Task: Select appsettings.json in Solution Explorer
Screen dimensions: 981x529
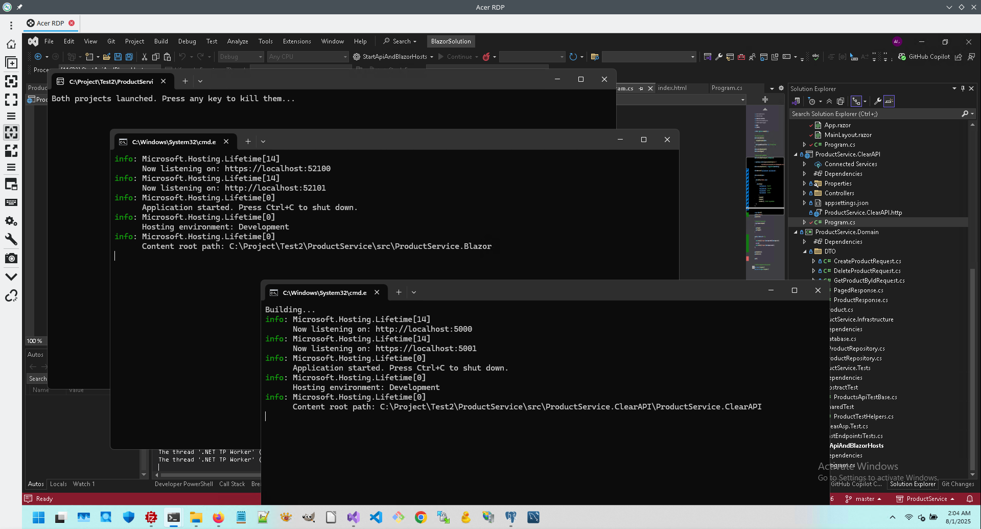Action: (846, 203)
